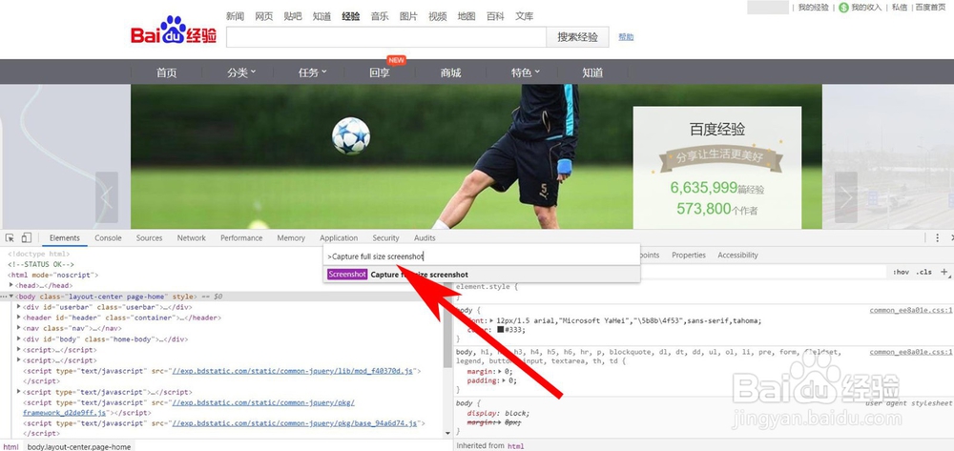Focus the Baidu Jingyan search input
The height and width of the screenshot is (451, 954).
[386, 37]
